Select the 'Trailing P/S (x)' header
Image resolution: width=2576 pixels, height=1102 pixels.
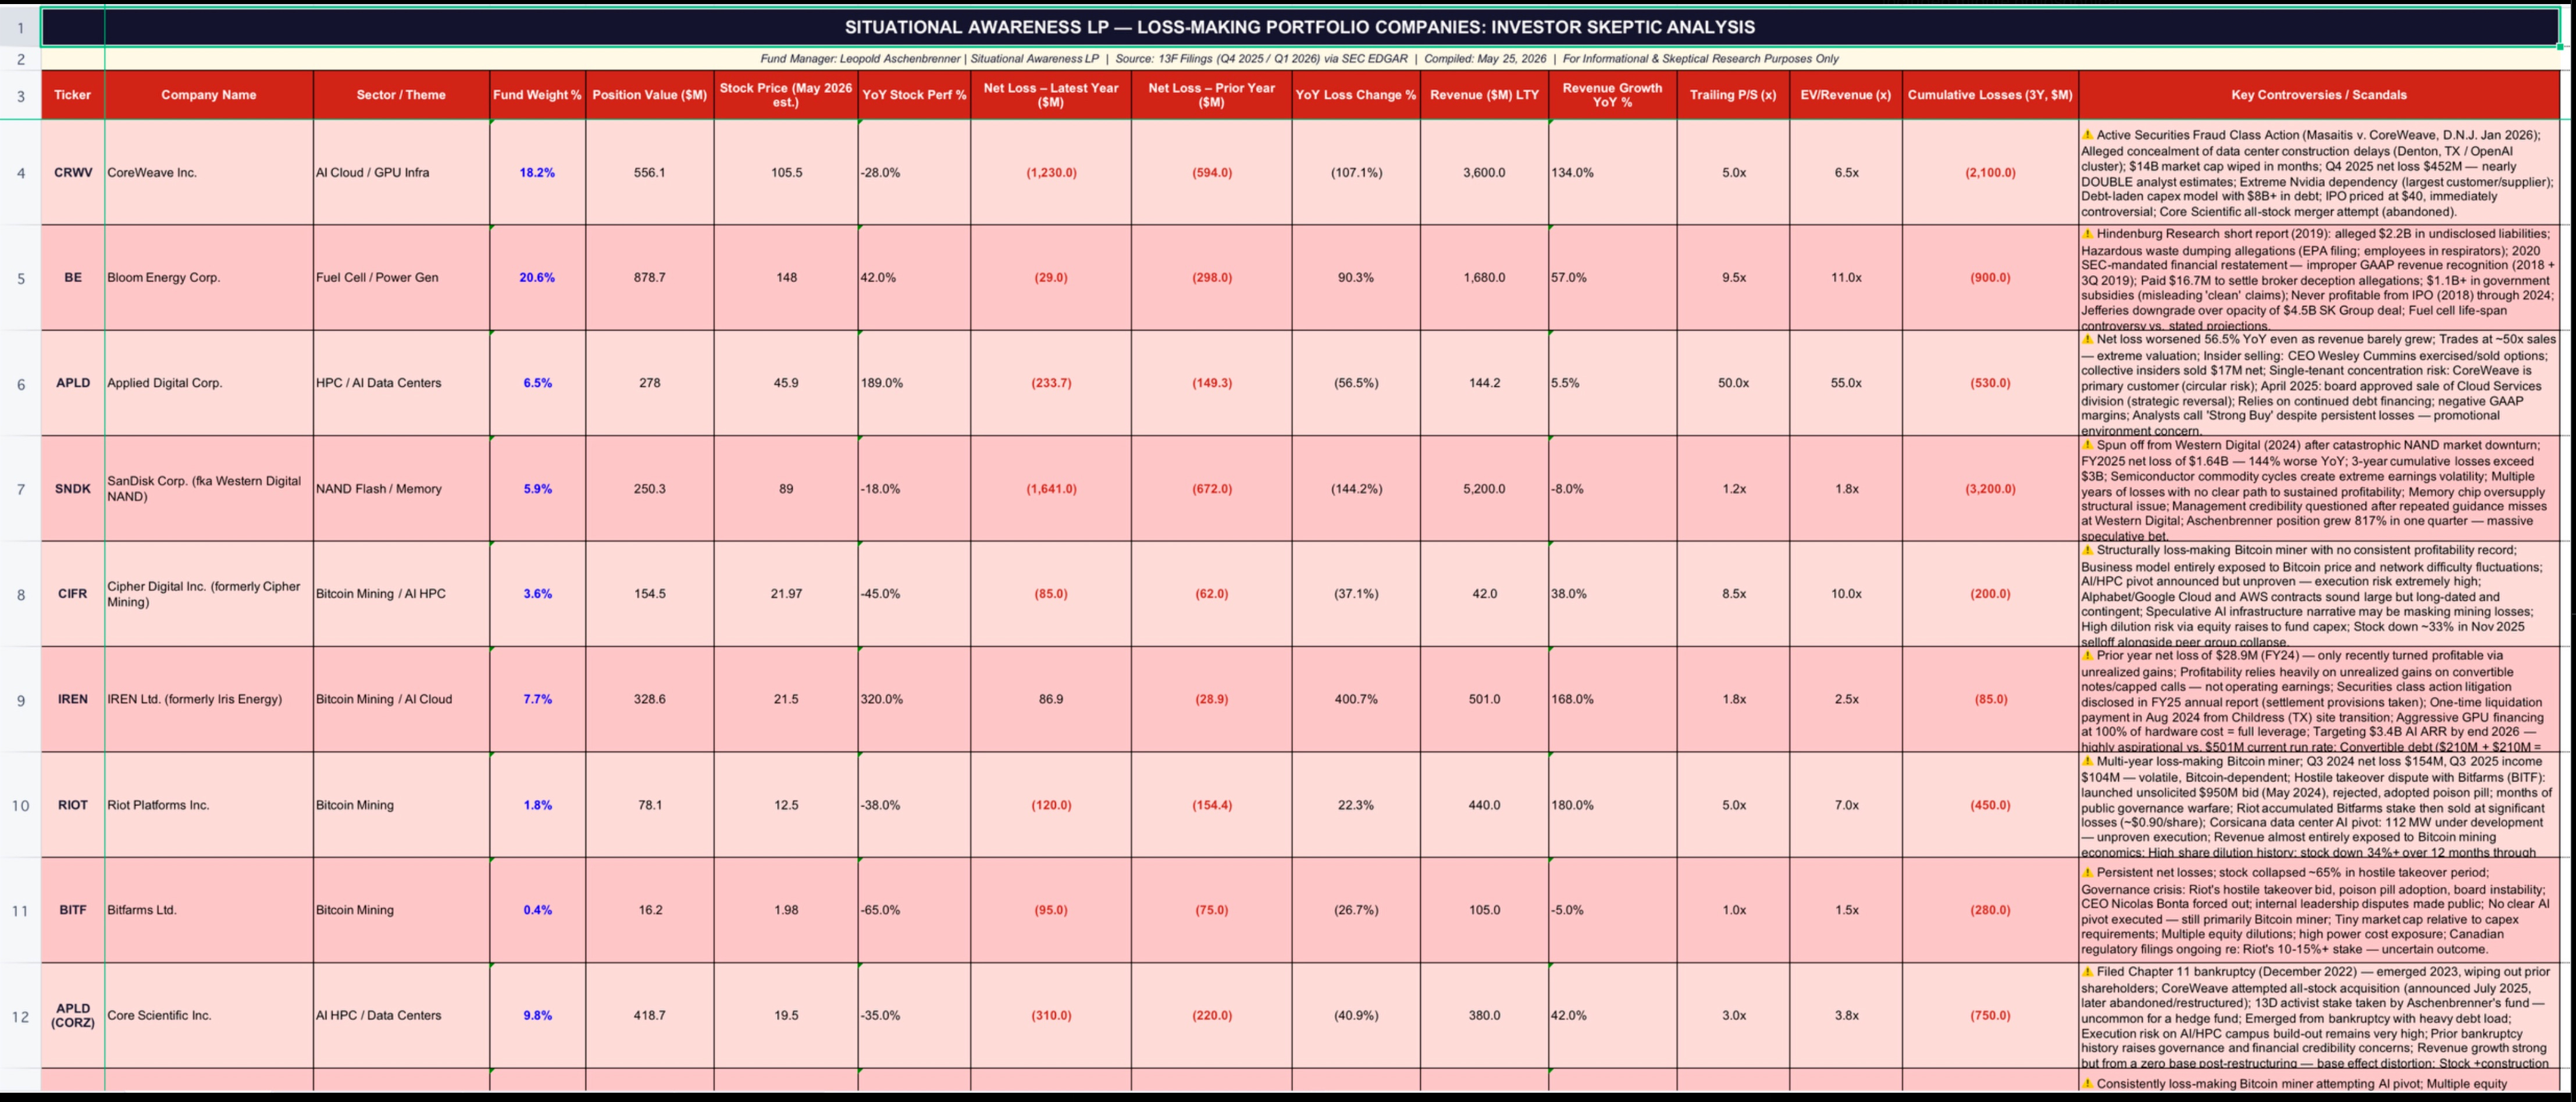[x=1734, y=95]
